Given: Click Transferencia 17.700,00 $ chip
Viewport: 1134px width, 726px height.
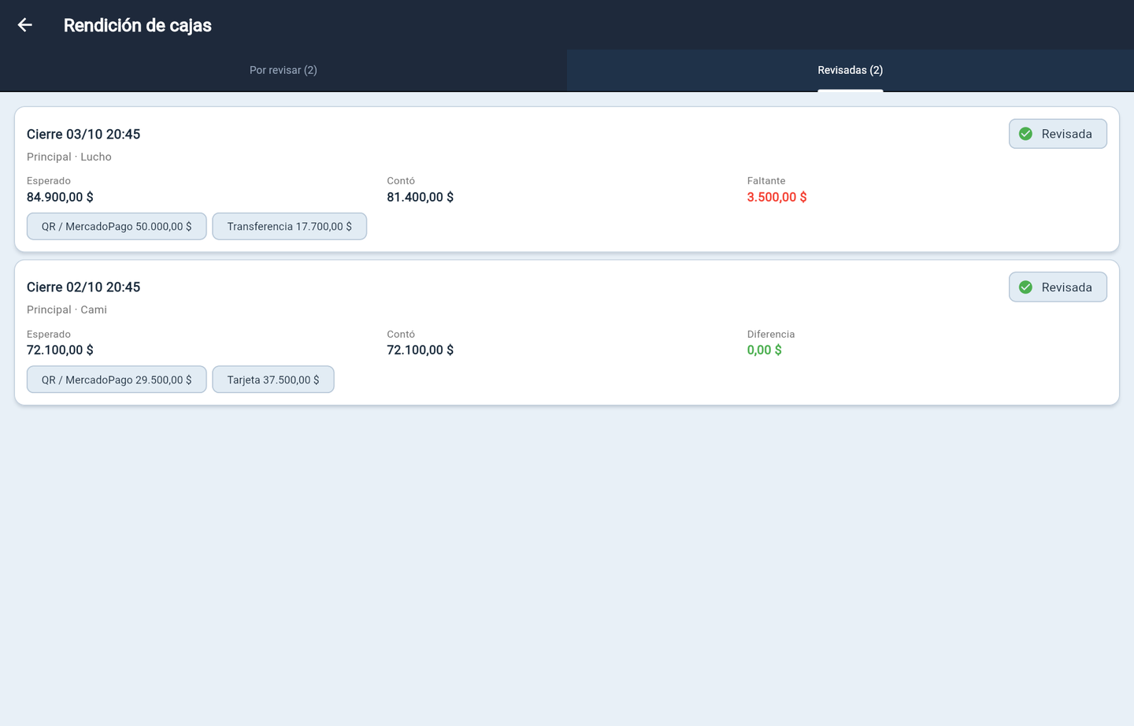Looking at the screenshot, I should 290,227.
